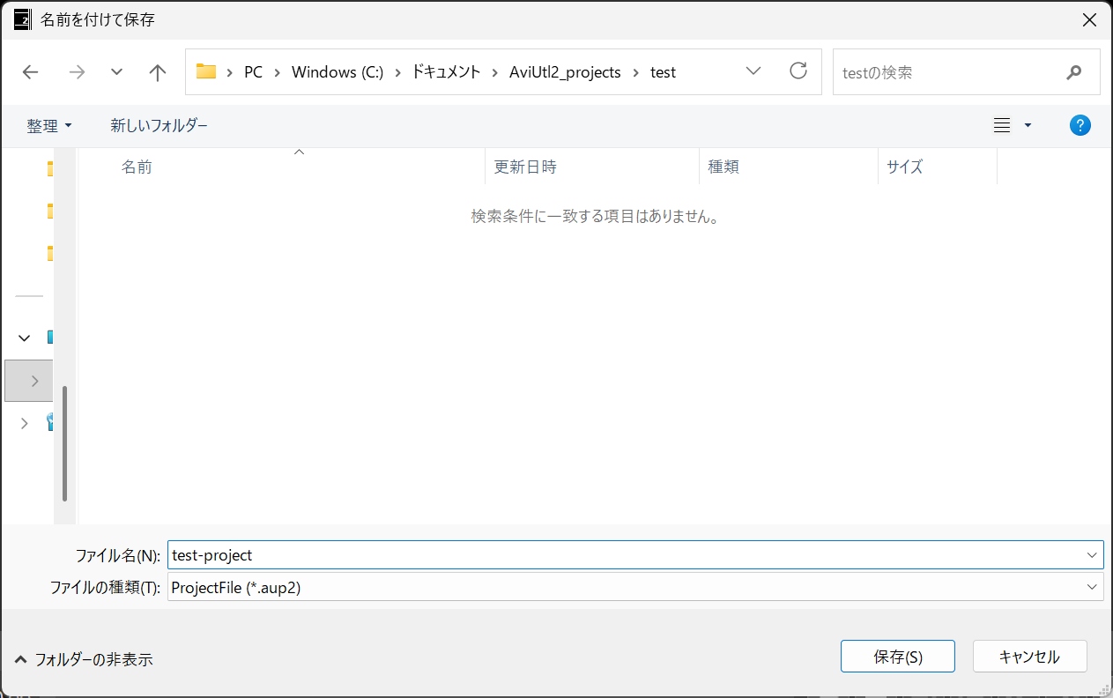Go up one folder level
Viewport: 1113px width, 698px height.
click(x=158, y=72)
